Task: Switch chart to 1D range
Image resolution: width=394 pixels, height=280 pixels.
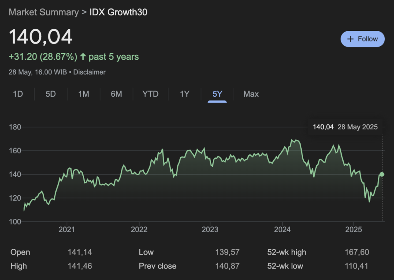Action: pyautogui.click(x=18, y=94)
